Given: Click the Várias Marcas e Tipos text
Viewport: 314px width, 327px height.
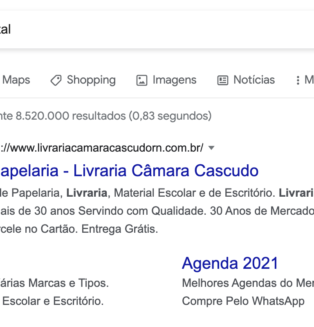Looking at the screenshot, I should 54,283.
